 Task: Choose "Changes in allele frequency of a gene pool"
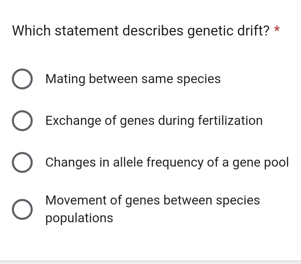22,162
